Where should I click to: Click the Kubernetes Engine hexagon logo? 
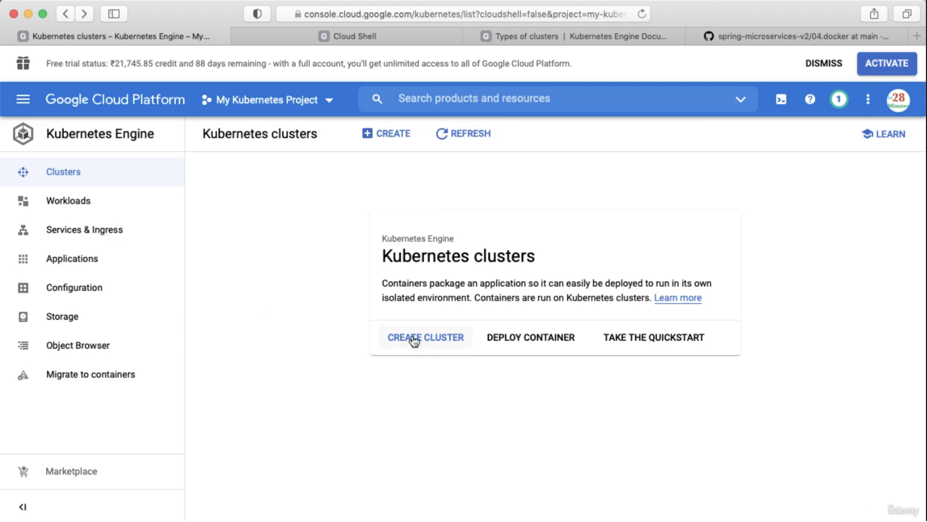click(23, 133)
